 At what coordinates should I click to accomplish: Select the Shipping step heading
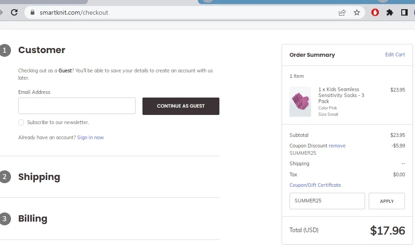click(39, 177)
